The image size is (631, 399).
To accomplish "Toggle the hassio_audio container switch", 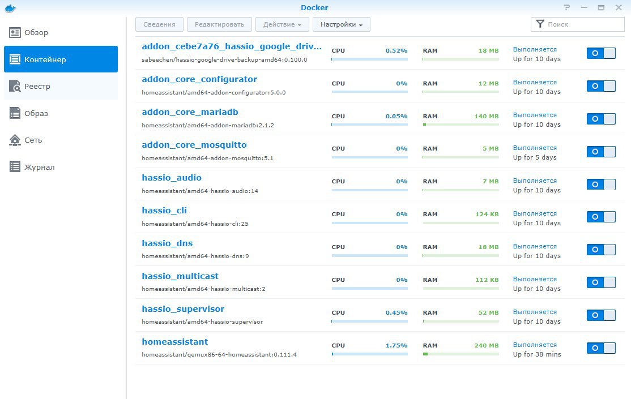I will tap(601, 184).
